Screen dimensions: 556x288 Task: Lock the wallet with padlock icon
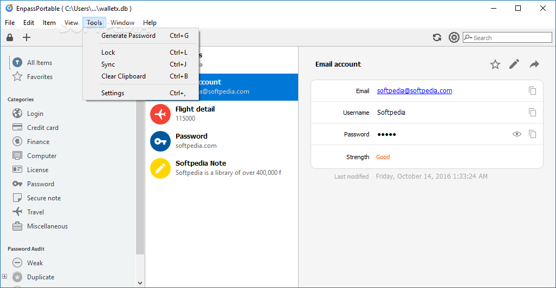10,37
